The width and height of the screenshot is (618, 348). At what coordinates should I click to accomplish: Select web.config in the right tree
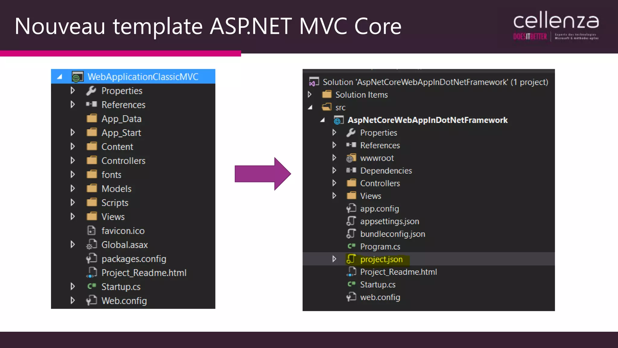pos(380,297)
